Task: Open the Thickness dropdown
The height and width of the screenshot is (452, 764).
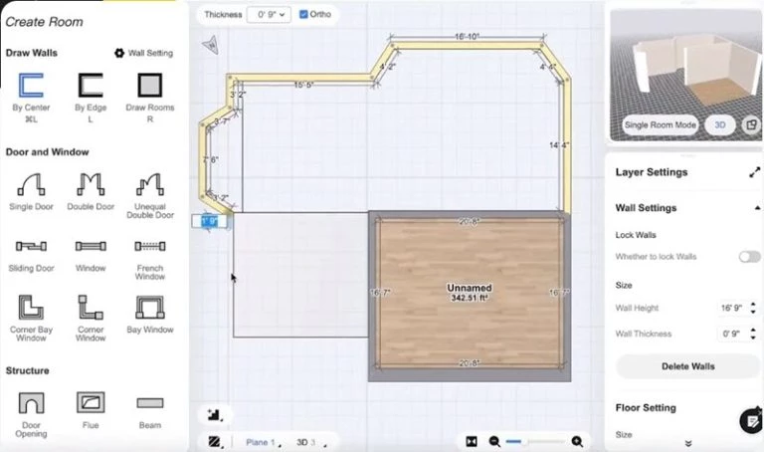Action: coord(269,15)
